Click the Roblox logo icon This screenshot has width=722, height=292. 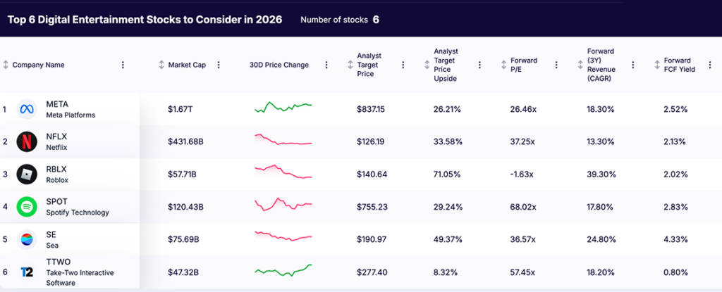[x=27, y=174]
